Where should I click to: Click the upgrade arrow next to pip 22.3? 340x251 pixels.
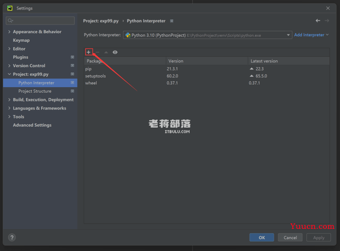(252, 69)
